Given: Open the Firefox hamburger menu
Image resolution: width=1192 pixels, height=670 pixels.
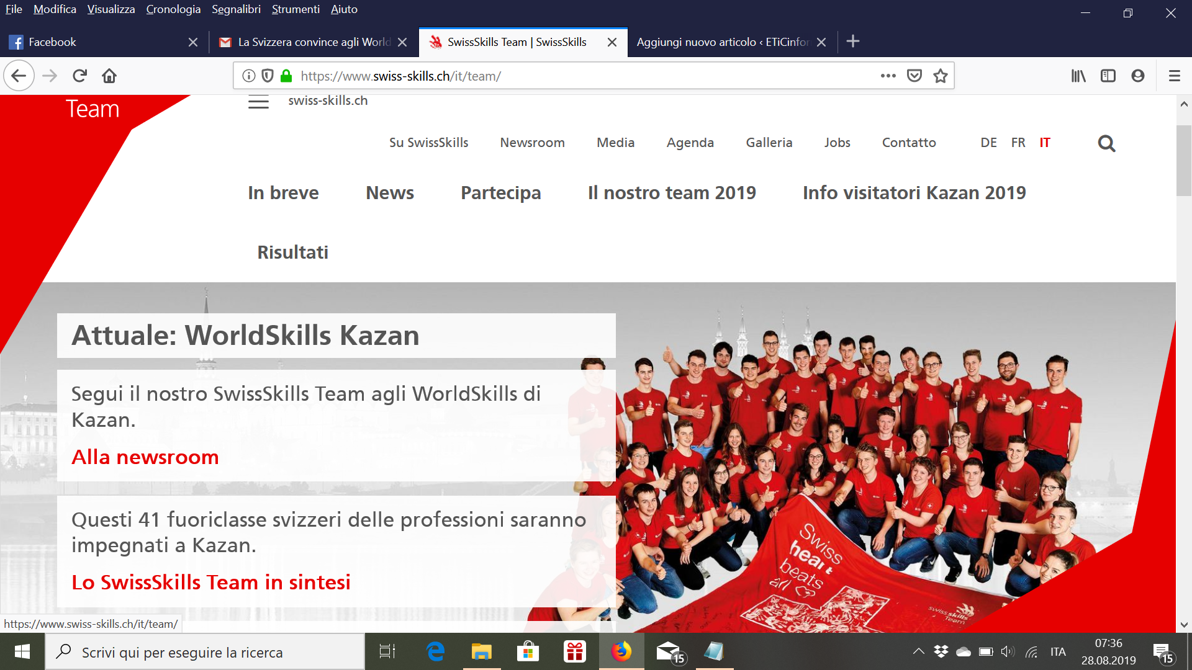Looking at the screenshot, I should coord(1174,76).
